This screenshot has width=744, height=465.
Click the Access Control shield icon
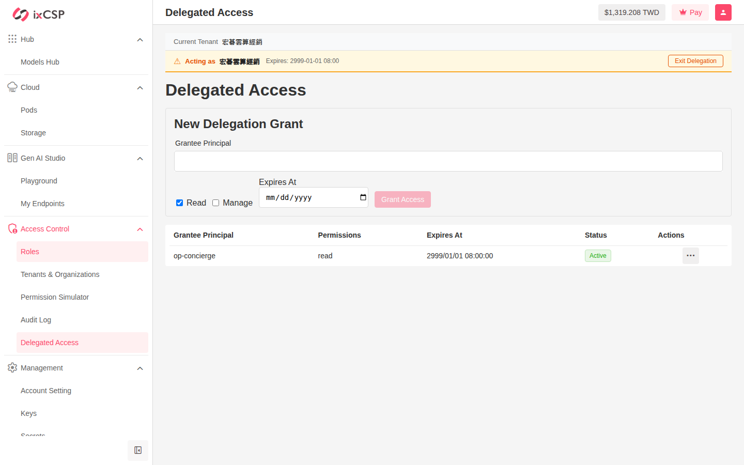click(x=12, y=229)
